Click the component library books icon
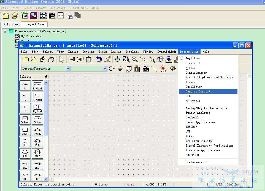Viewport: 265px width, 191px height. tap(137, 68)
